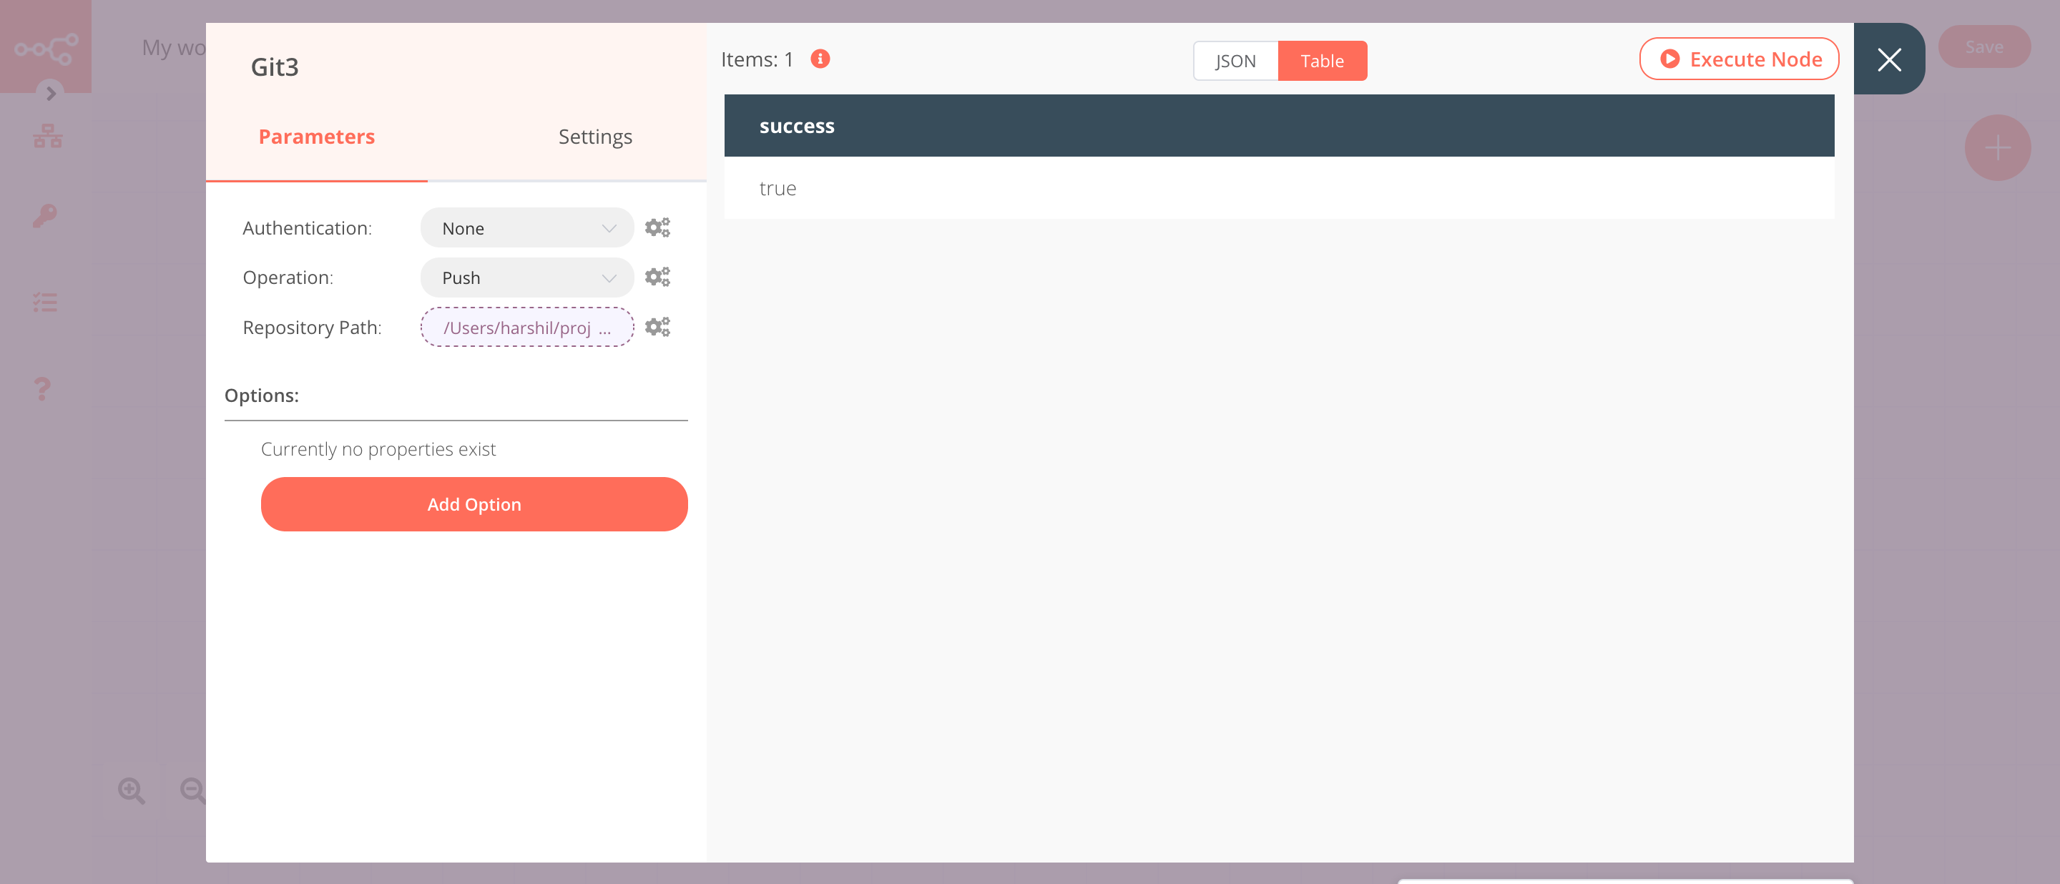Select the Parameters tab

pyautogui.click(x=316, y=136)
